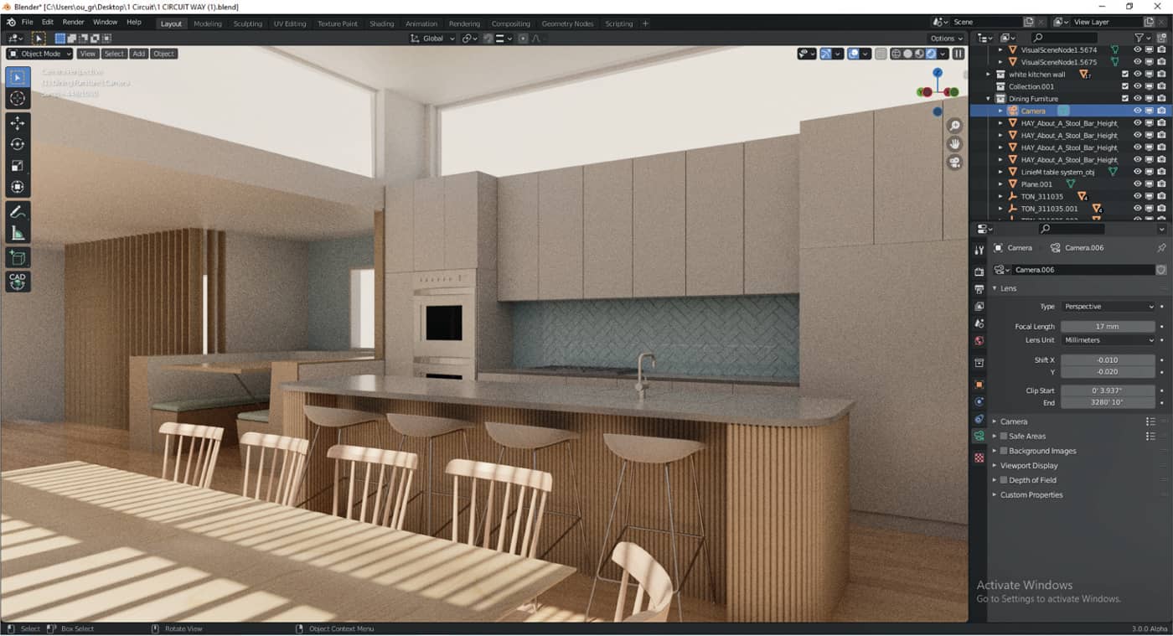Open the lens Type Perspective dropdown
Image resolution: width=1173 pixels, height=636 pixels.
[1108, 307]
